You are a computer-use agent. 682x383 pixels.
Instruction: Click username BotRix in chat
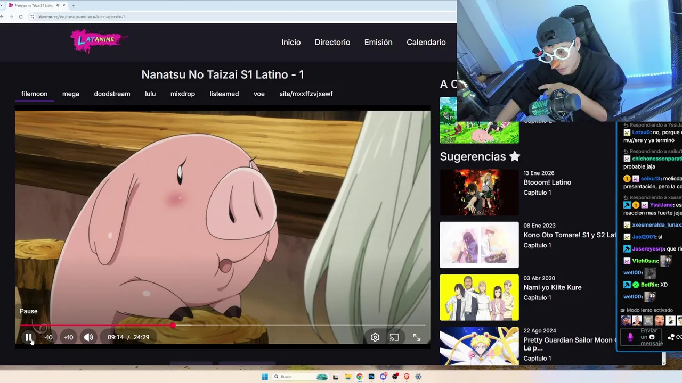[x=649, y=285]
